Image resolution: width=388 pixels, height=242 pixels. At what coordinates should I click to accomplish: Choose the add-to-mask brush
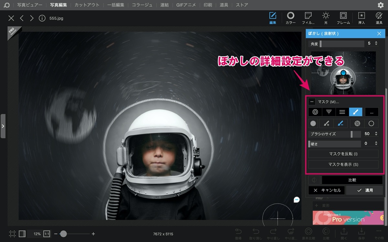pos(326,123)
